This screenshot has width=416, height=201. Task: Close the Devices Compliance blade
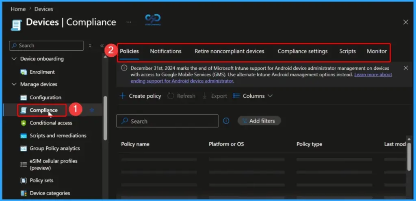(406, 22)
